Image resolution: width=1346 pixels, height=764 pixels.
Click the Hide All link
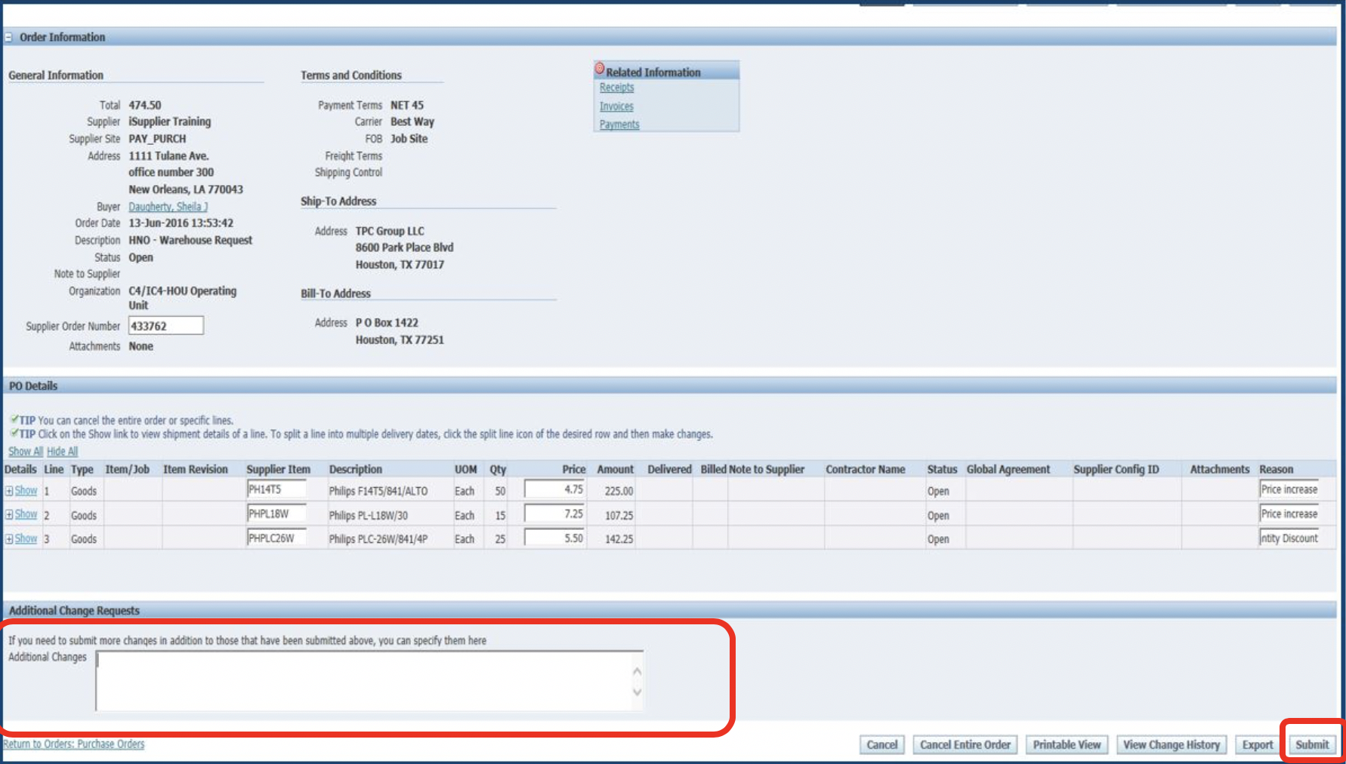(63, 451)
